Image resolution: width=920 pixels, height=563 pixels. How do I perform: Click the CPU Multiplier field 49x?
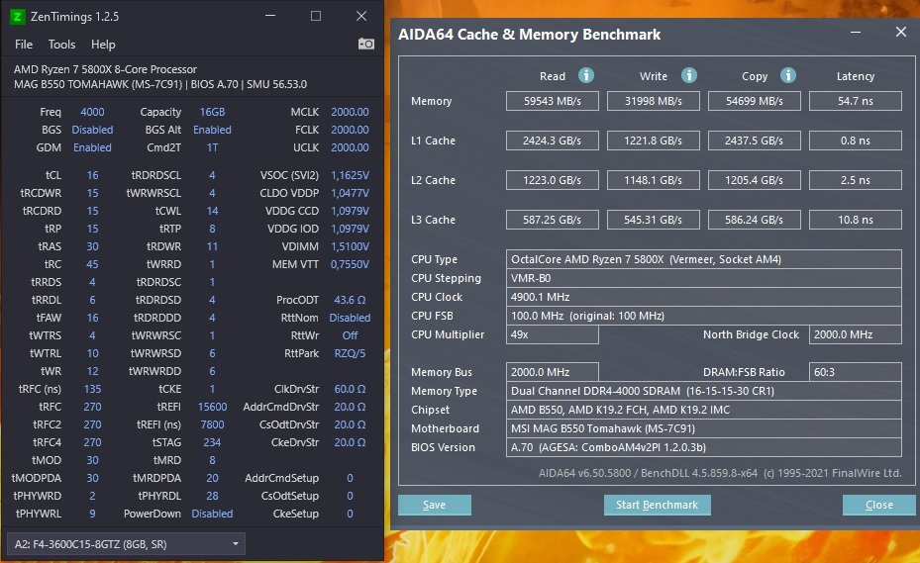click(553, 334)
